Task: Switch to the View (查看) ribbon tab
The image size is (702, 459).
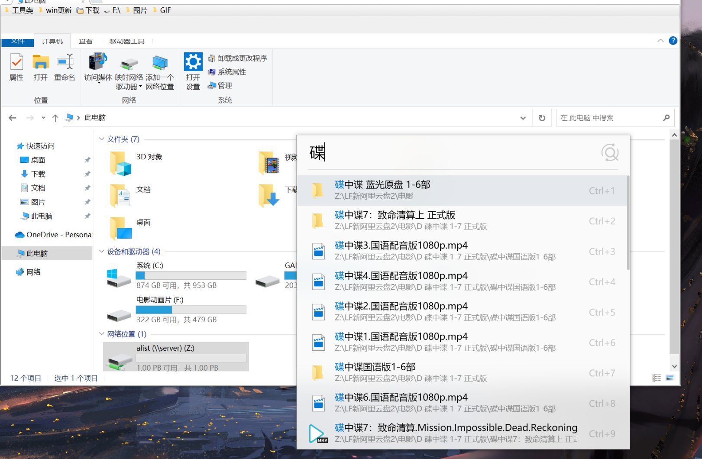Action: click(86, 42)
